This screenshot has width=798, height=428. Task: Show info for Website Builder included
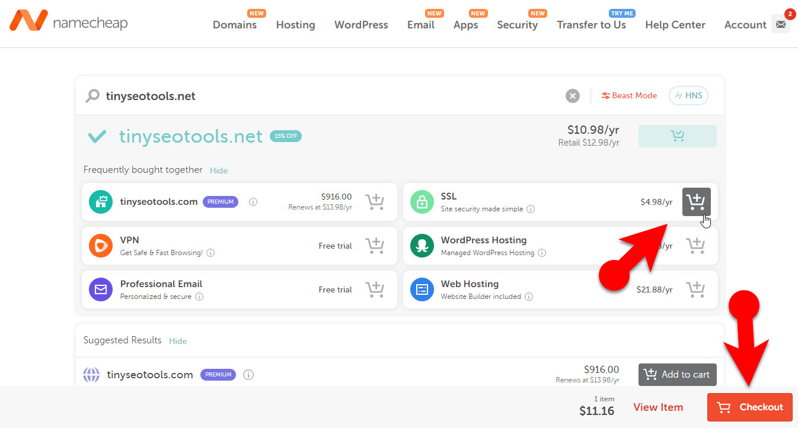pos(528,297)
